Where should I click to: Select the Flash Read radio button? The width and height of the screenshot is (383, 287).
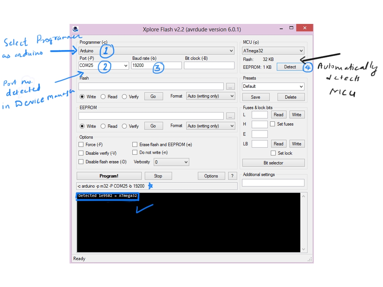click(103, 97)
